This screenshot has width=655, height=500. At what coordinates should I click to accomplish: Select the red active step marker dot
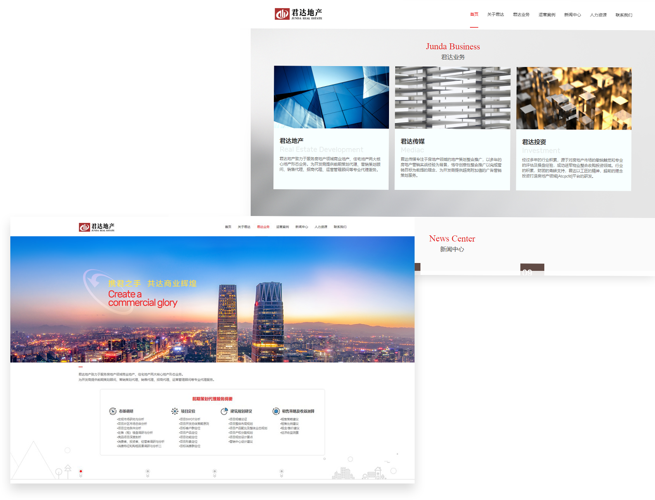[x=81, y=471]
